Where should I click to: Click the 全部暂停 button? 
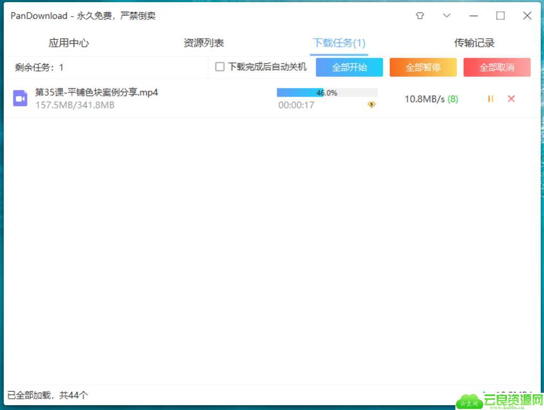tap(423, 67)
